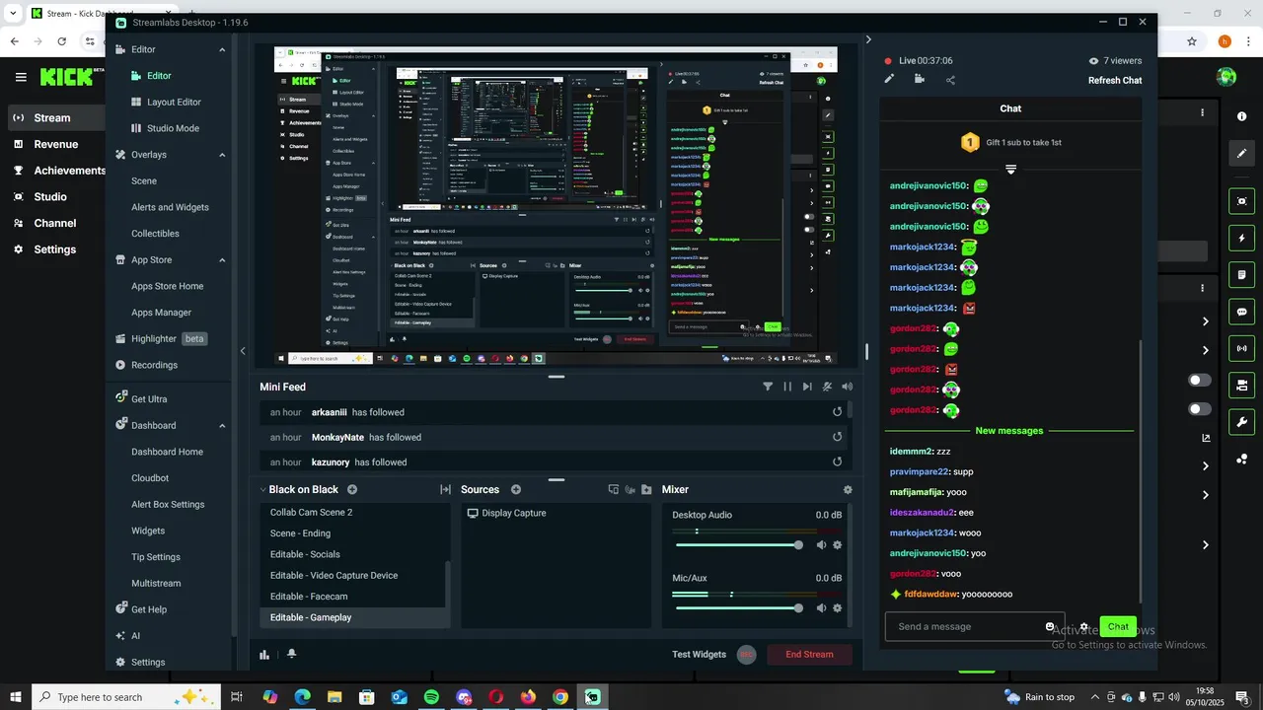Open Kick hamburger menu in browser

pyautogui.click(x=21, y=76)
